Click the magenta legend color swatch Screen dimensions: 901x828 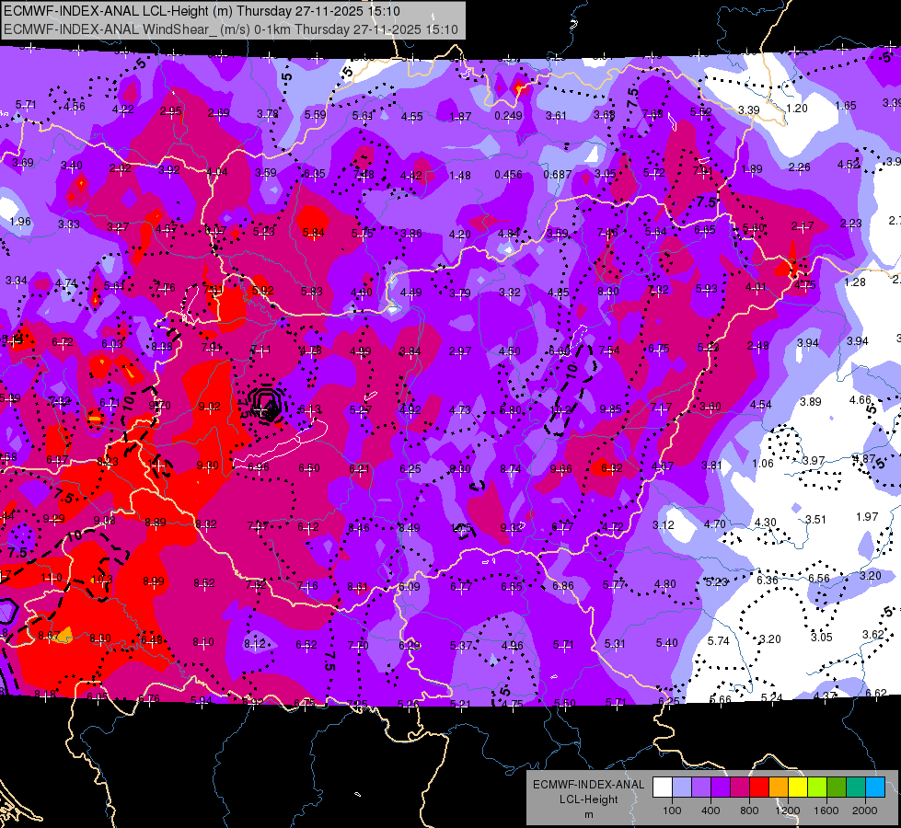tap(740, 788)
